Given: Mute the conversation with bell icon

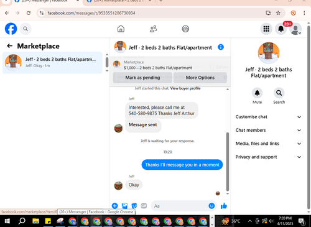Looking at the screenshot, I should 257,93.
